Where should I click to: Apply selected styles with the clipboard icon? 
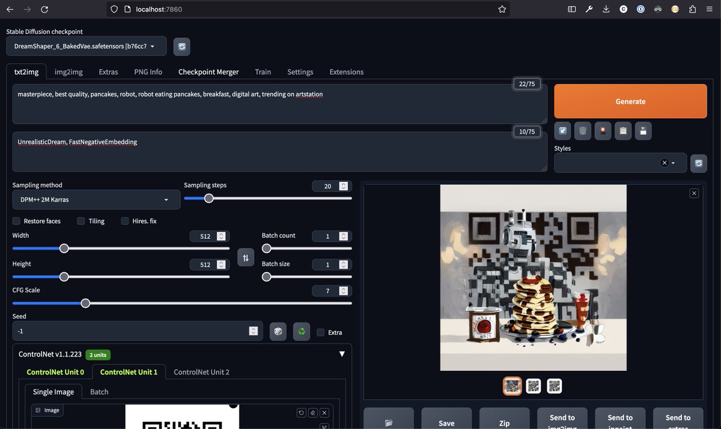(623, 131)
